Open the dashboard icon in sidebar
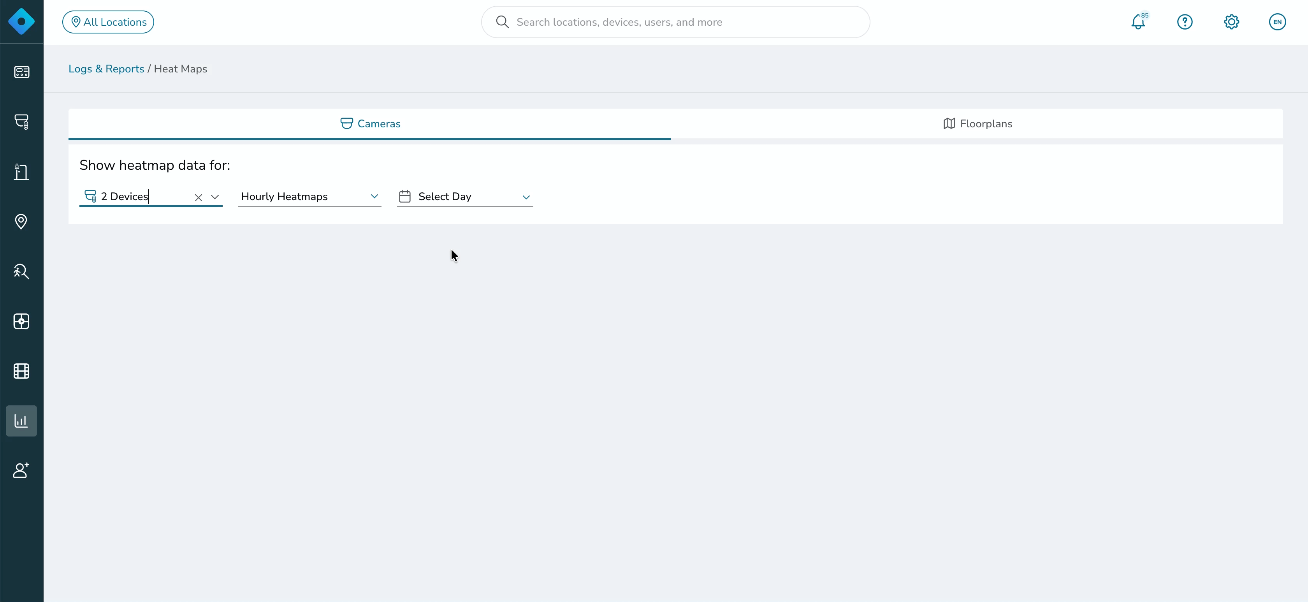Viewport: 1308px width, 602px height. pos(21,72)
